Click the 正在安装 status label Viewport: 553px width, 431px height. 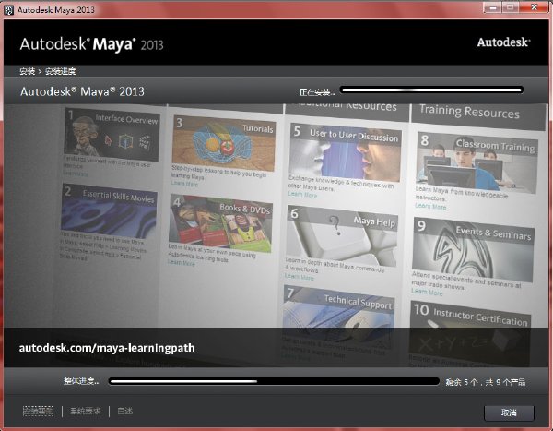tap(317, 92)
